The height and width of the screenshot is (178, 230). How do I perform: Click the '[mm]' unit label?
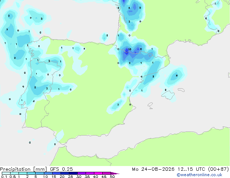[x=40, y=169]
